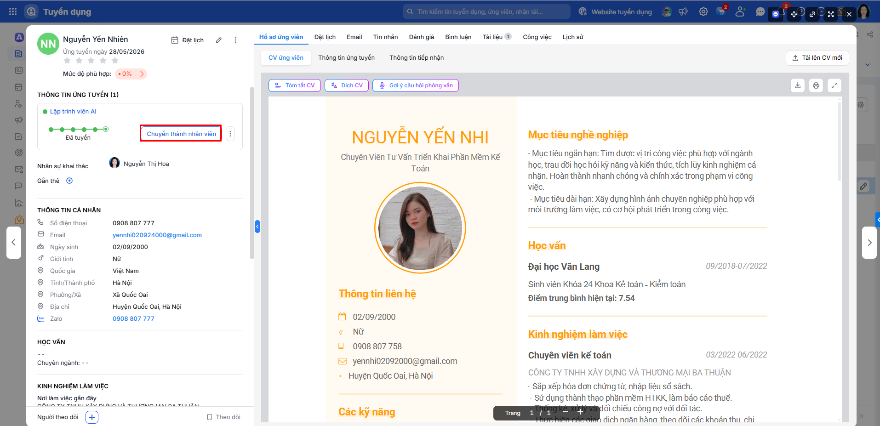Click the Tóm tắt CV button
This screenshot has width=880, height=426.
click(x=295, y=85)
